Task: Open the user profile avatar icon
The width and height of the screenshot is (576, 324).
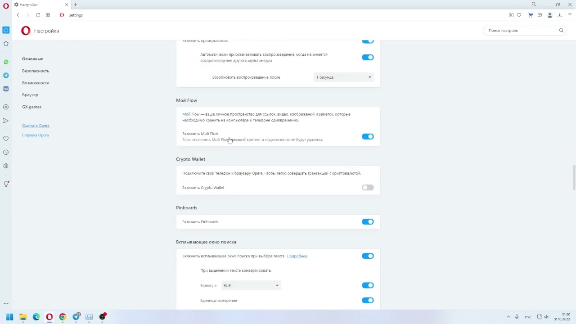Action: (549, 15)
